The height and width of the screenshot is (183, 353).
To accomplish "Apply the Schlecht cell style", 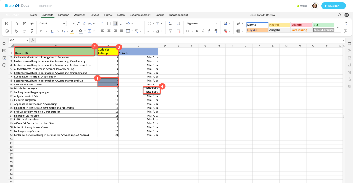I will 301,25.
